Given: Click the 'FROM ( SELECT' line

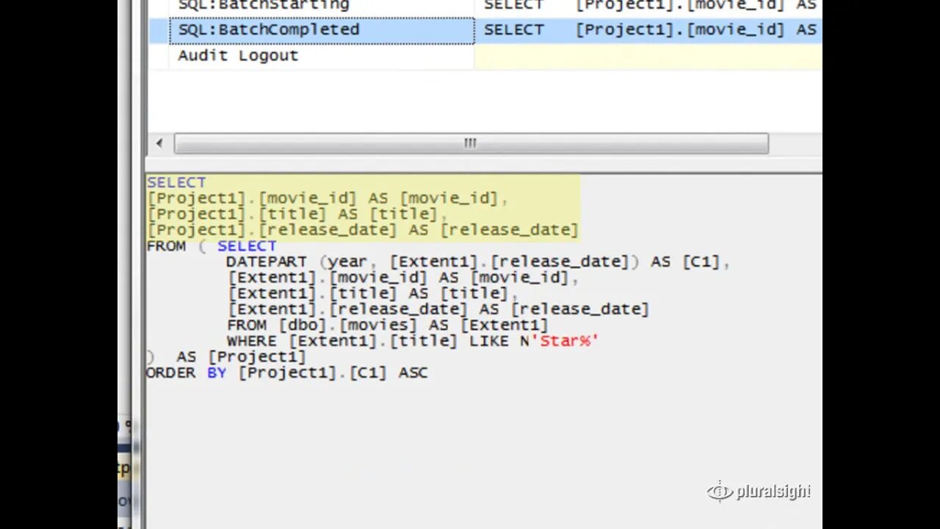Looking at the screenshot, I should tap(211, 246).
